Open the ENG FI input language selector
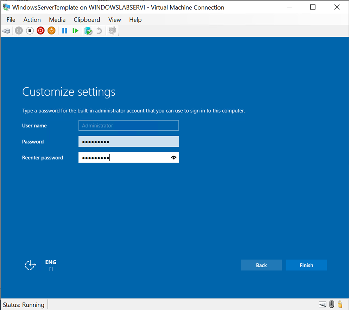 click(51, 265)
